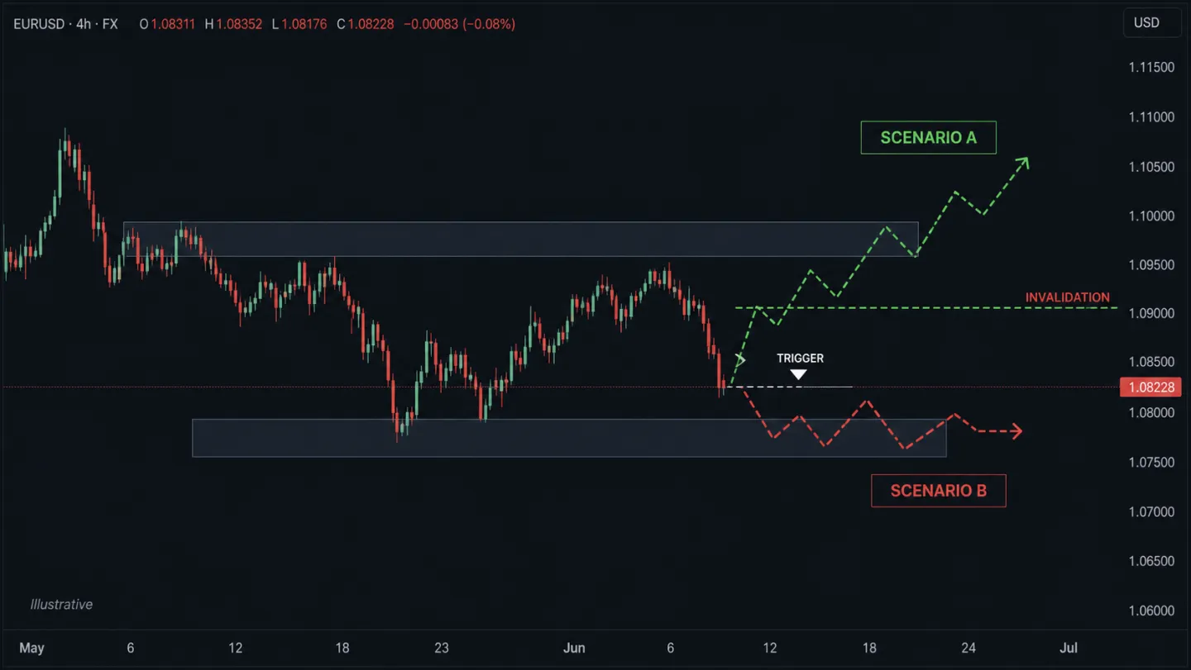Click the 1.11500 price axis label
This screenshot has height=670, width=1191.
tap(1151, 67)
